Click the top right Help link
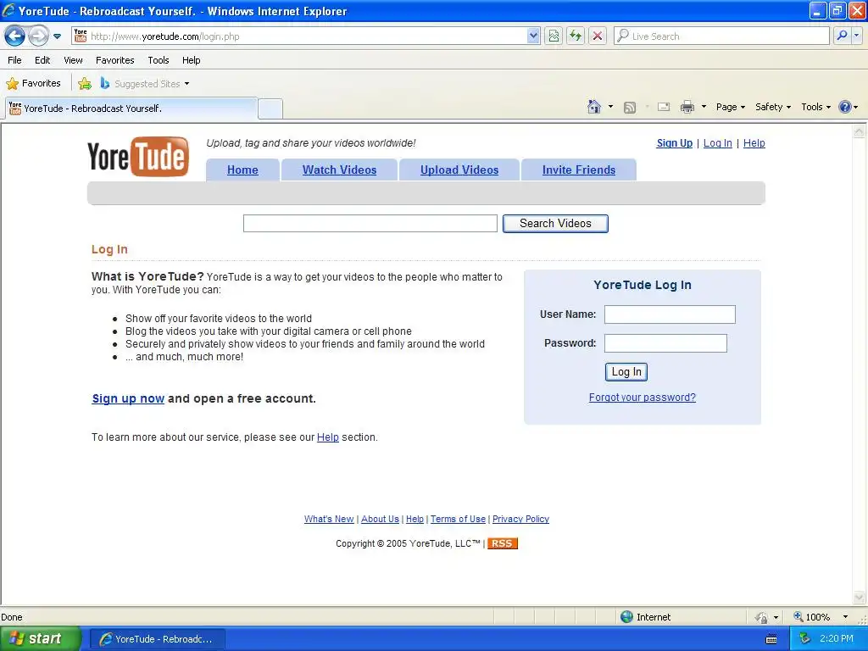This screenshot has height=651, width=868. click(x=754, y=142)
